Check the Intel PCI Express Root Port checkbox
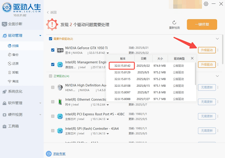 (x=53, y=116)
